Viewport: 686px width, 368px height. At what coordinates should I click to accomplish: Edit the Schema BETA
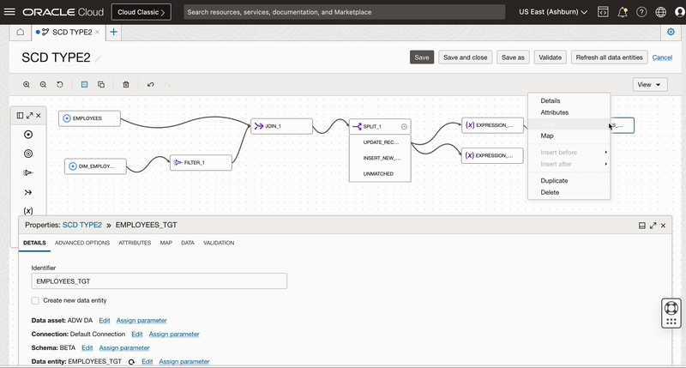87,348
